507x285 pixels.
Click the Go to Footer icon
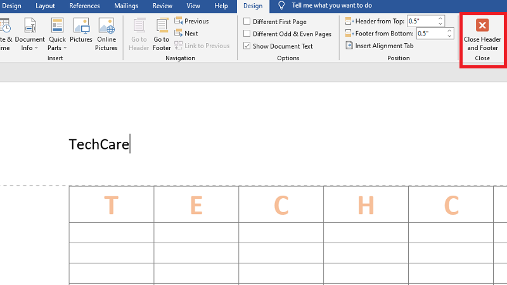[162, 34]
